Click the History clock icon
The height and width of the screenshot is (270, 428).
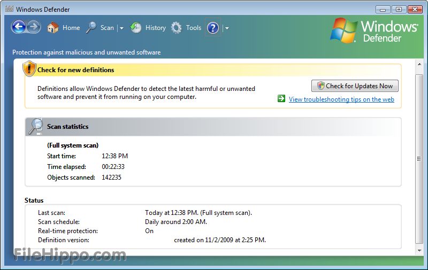pos(136,28)
